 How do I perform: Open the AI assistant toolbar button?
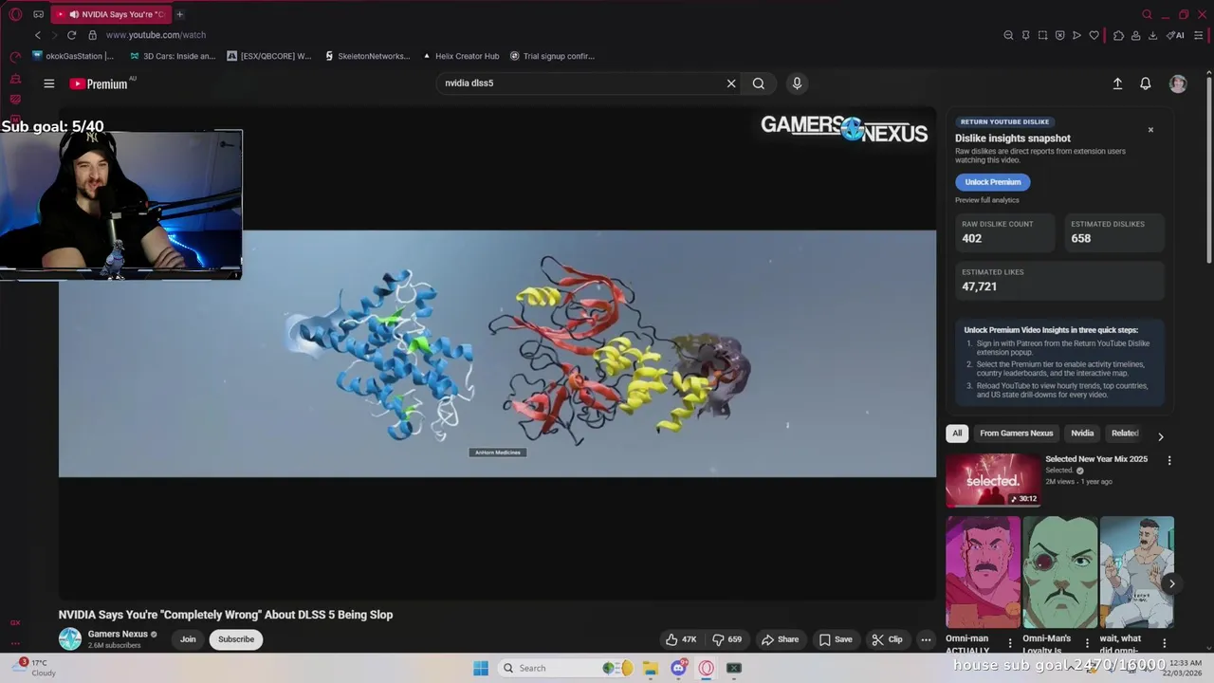coord(1177,35)
